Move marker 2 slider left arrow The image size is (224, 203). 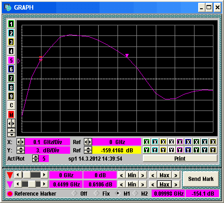tap(18, 184)
